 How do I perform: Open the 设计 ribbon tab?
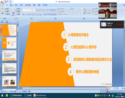[16, 5]
